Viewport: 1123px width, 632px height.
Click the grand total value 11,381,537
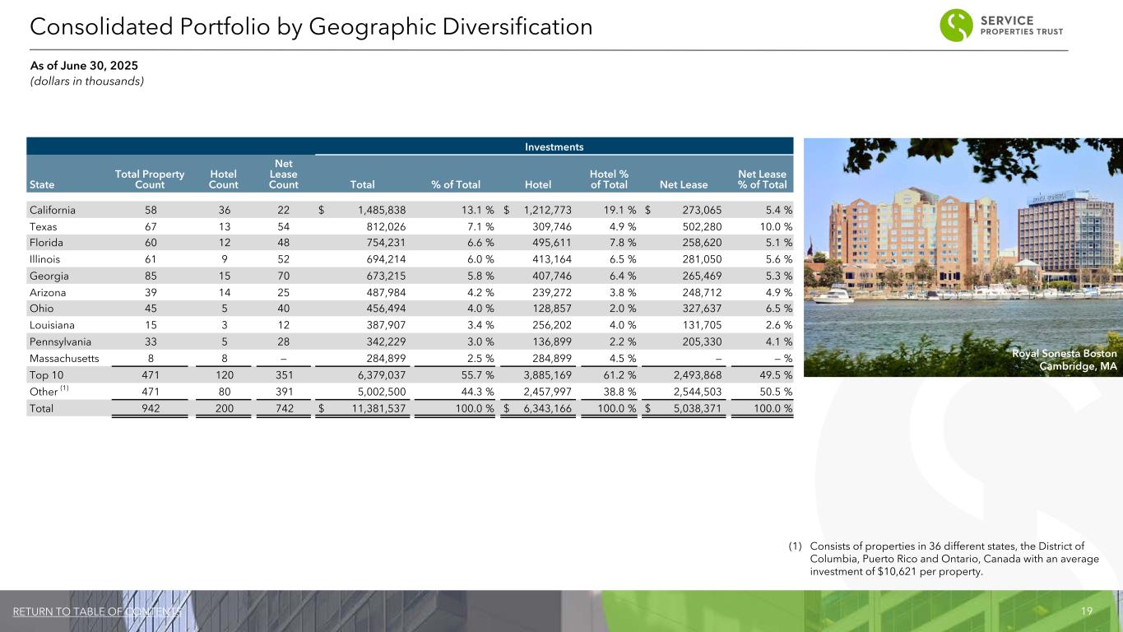(375, 407)
